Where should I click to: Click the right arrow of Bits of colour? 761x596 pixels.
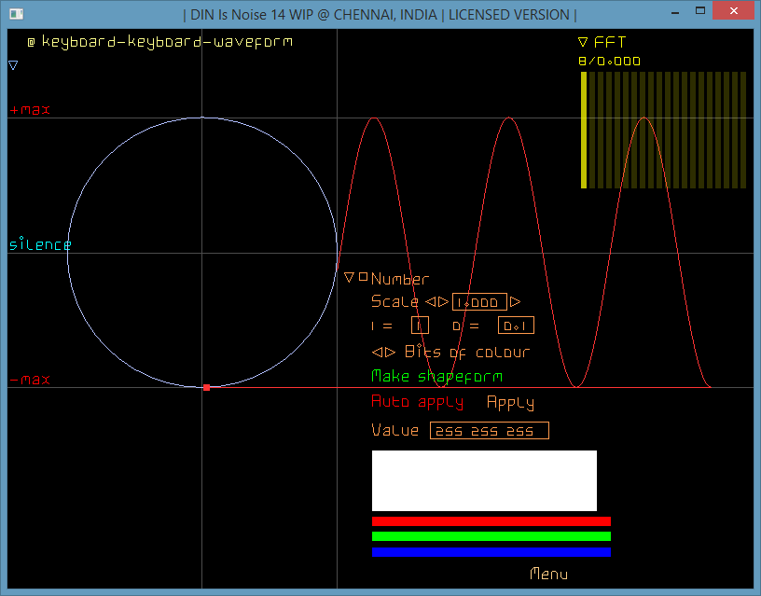tap(388, 352)
